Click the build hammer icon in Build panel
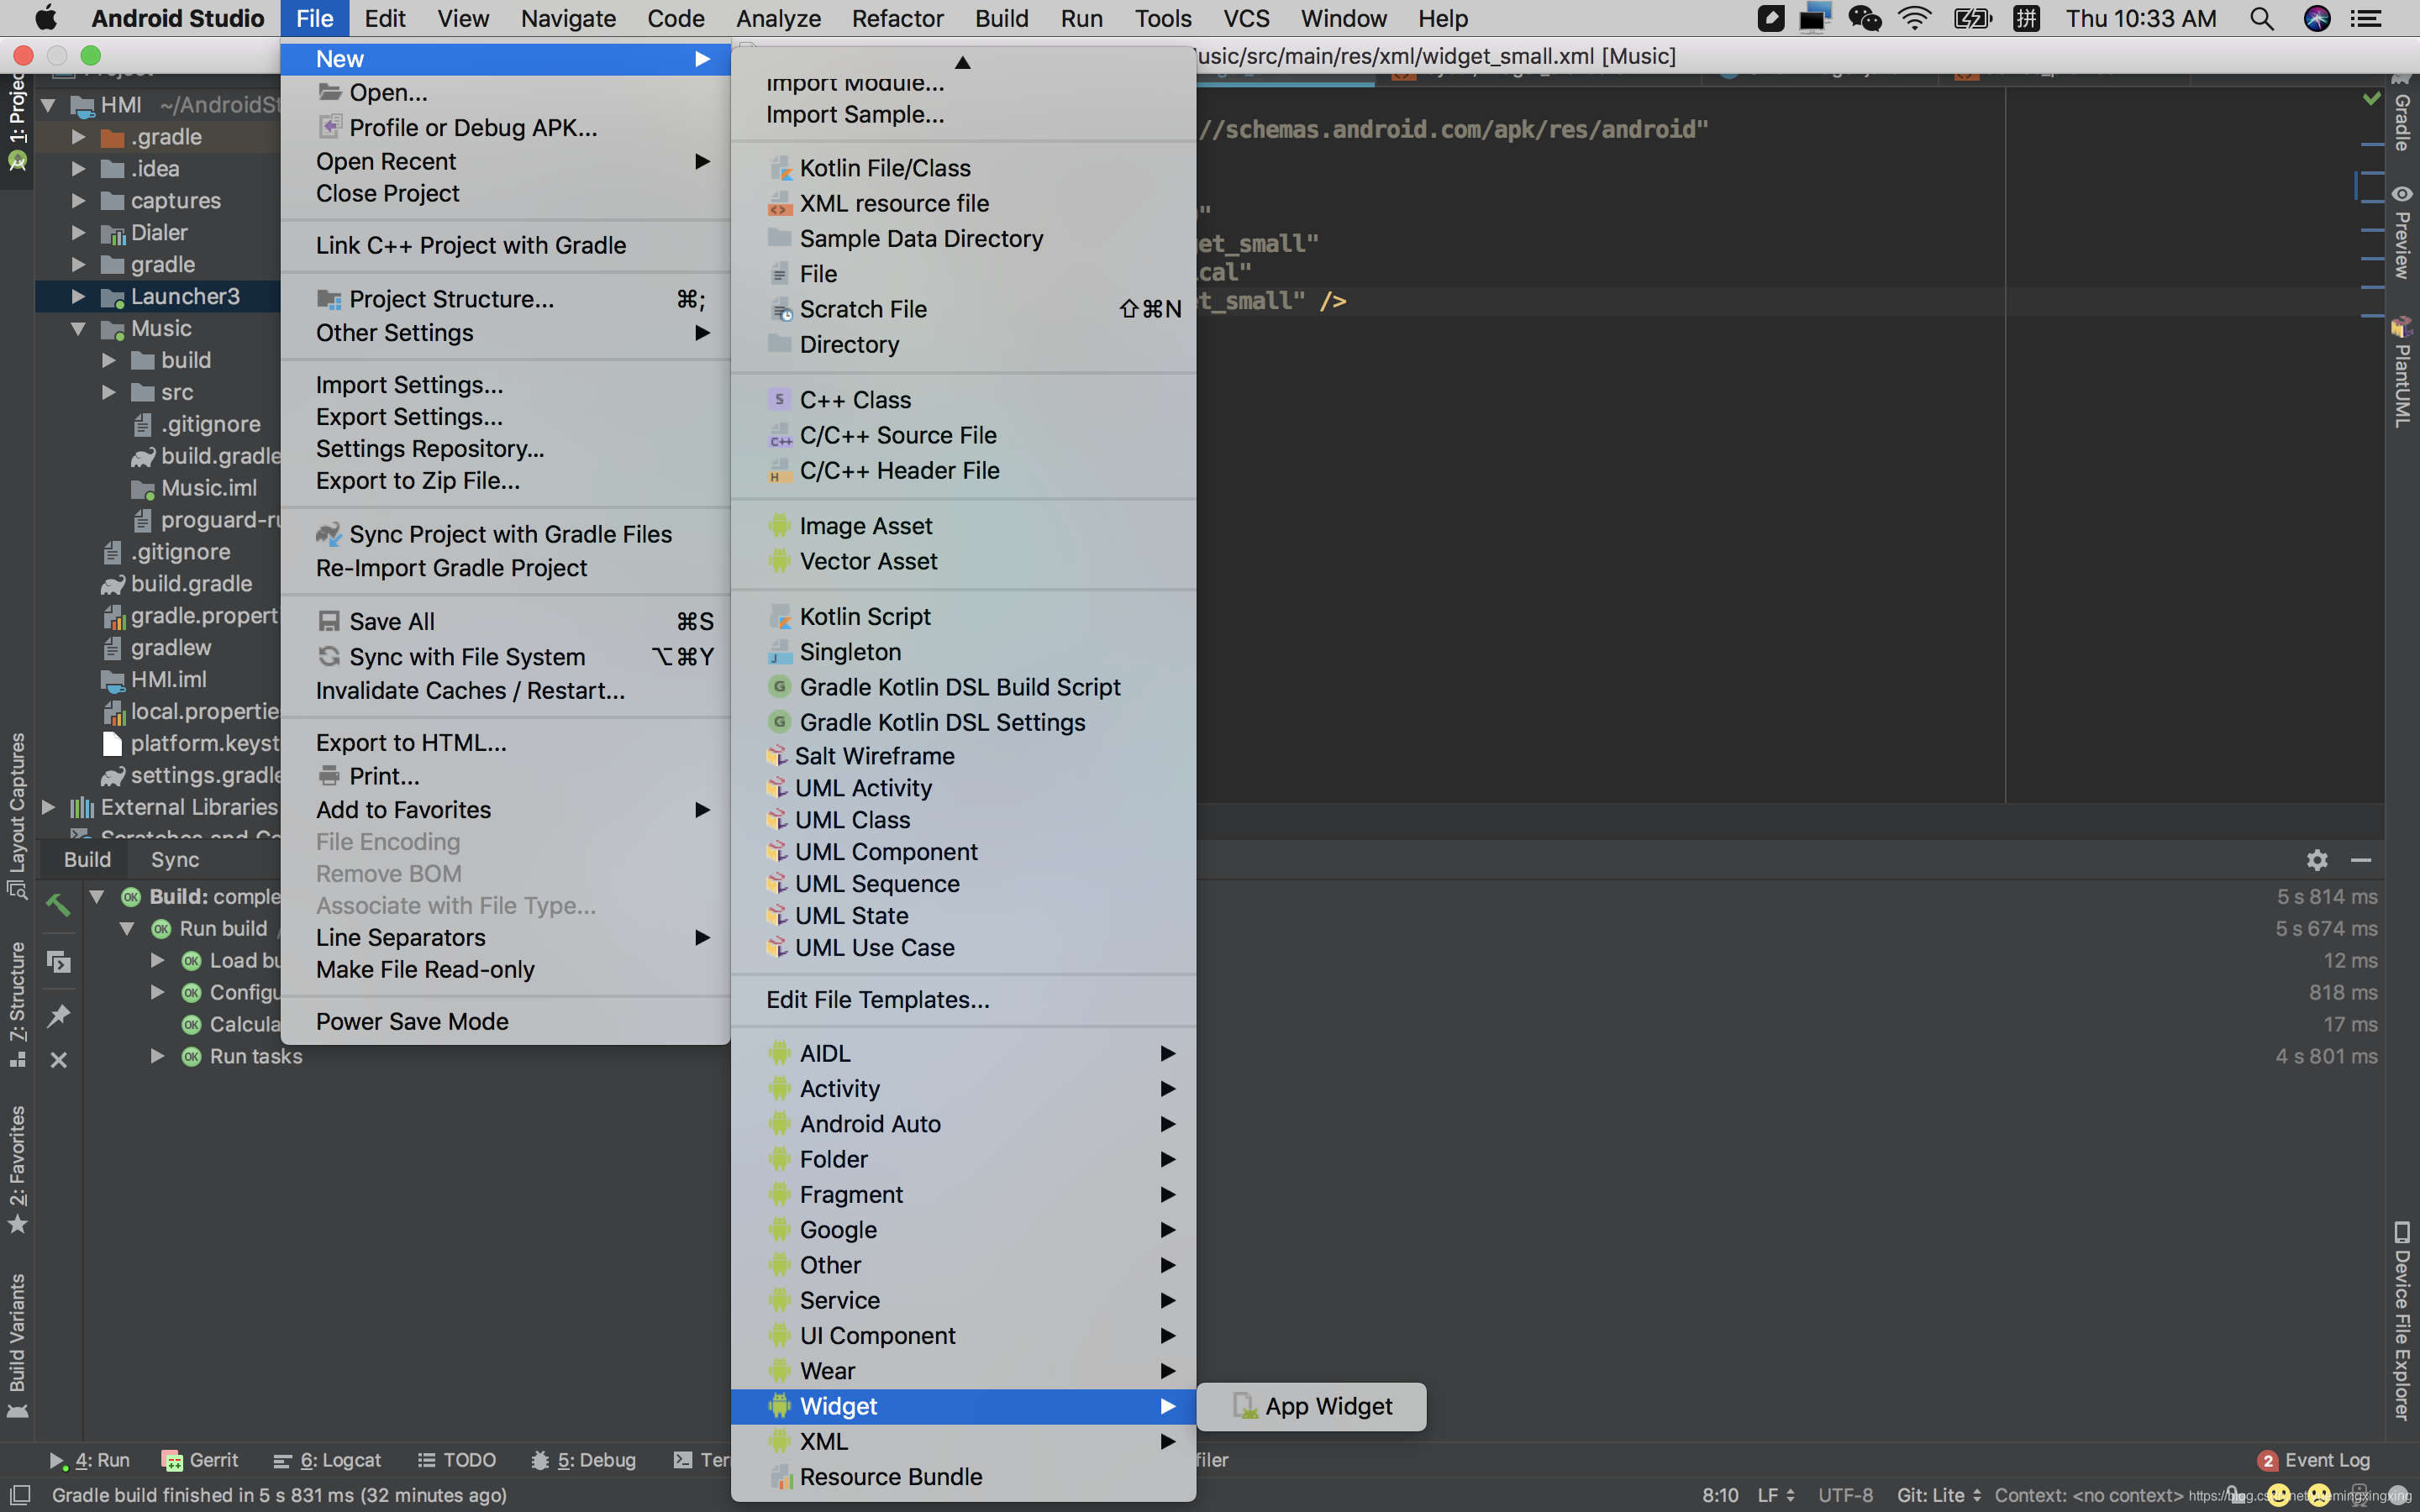 (x=58, y=904)
